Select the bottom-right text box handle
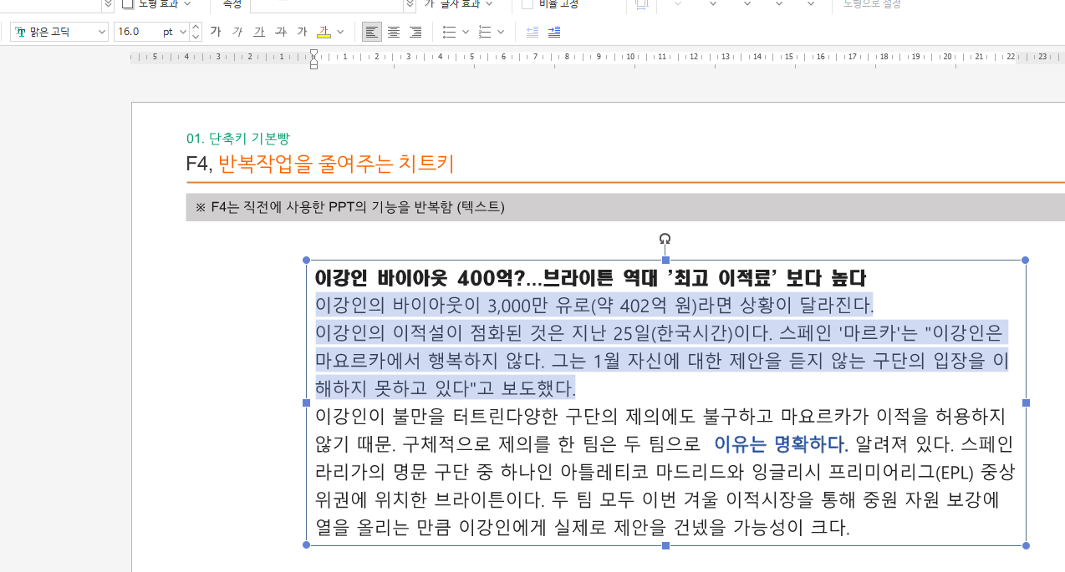The height and width of the screenshot is (572, 1065). point(1026,545)
